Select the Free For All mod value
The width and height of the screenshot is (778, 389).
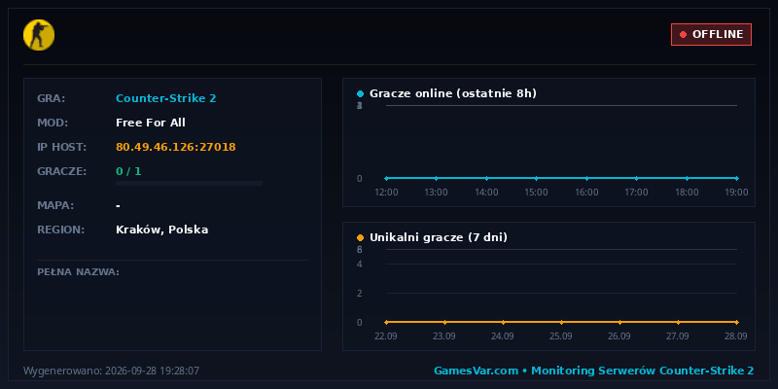pos(151,123)
